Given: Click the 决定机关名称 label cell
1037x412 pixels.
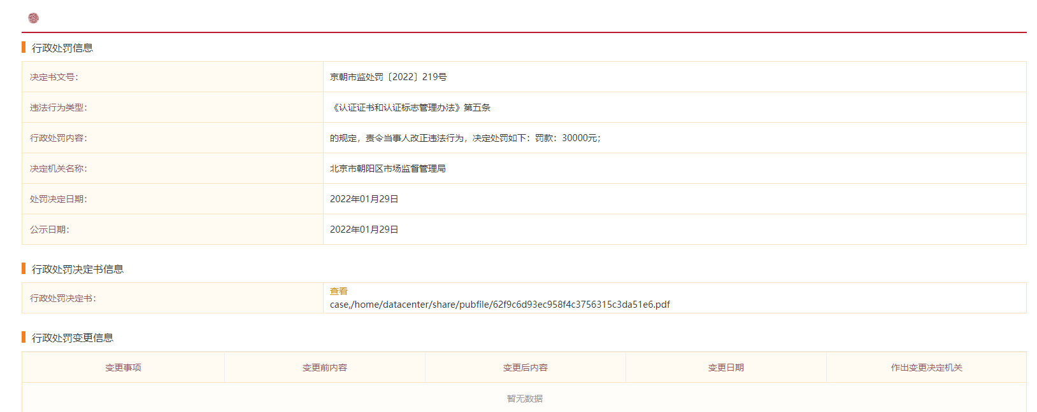Looking at the screenshot, I should (173, 168).
